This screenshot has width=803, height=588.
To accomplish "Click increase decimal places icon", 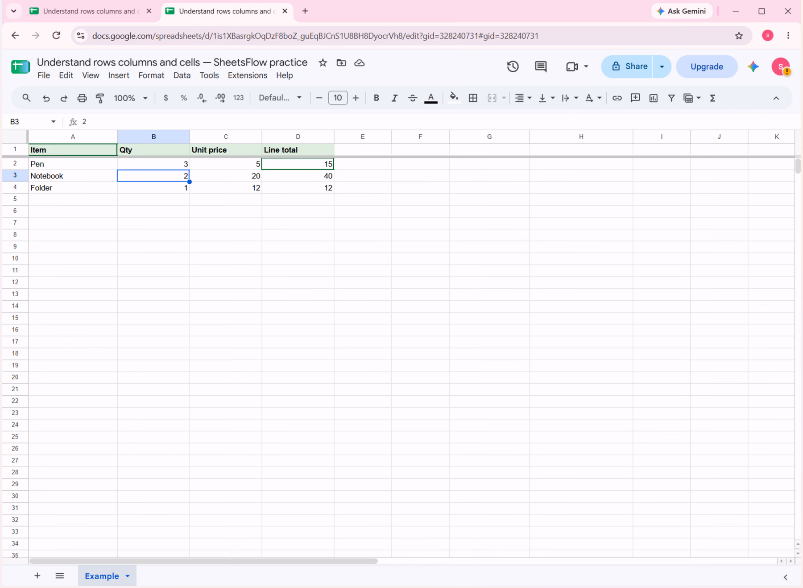I will pyautogui.click(x=220, y=98).
